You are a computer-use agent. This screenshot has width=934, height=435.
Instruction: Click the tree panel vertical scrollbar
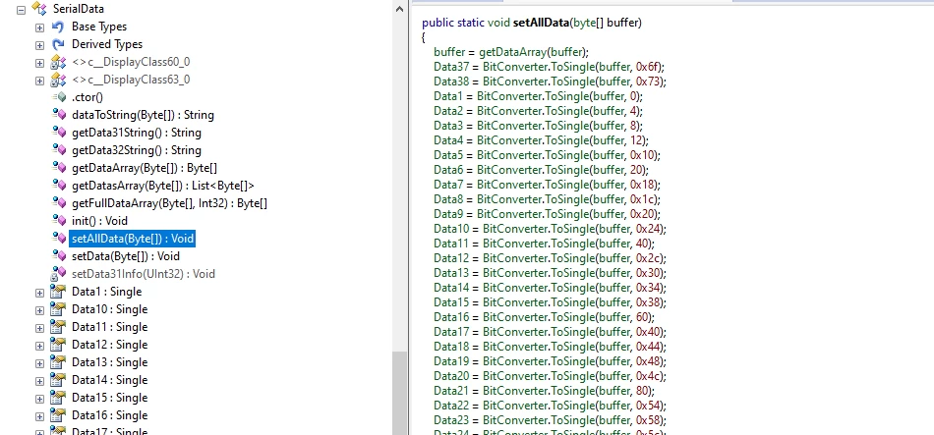click(x=401, y=393)
